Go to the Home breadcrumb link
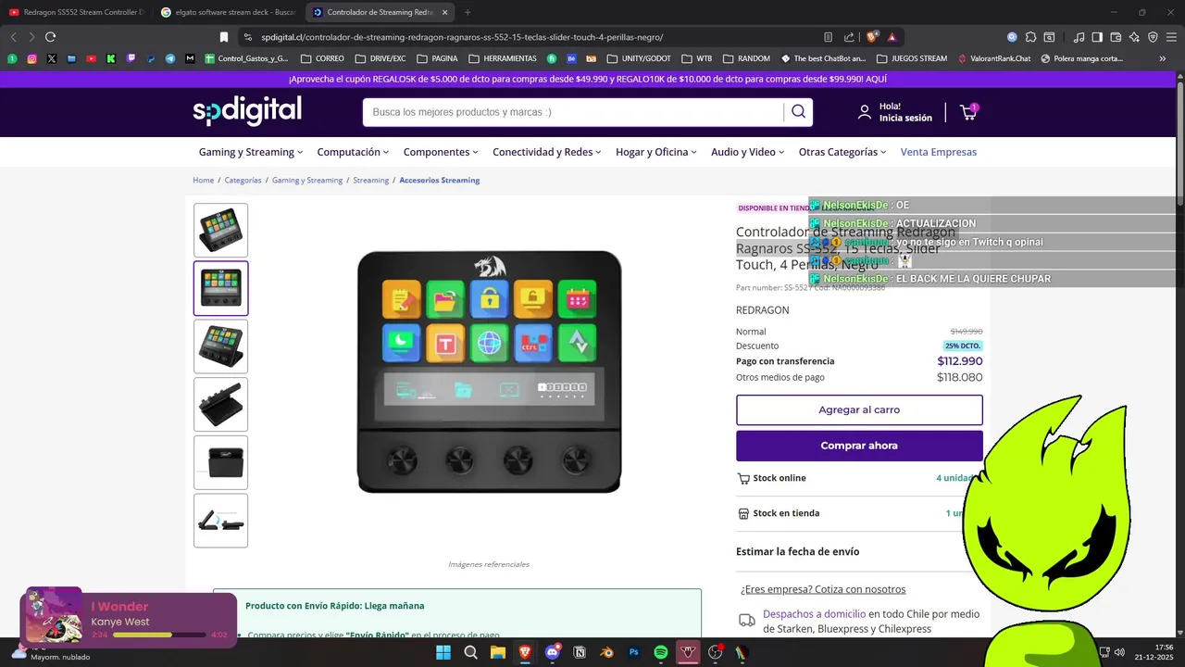The image size is (1185, 667). [x=203, y=180]
